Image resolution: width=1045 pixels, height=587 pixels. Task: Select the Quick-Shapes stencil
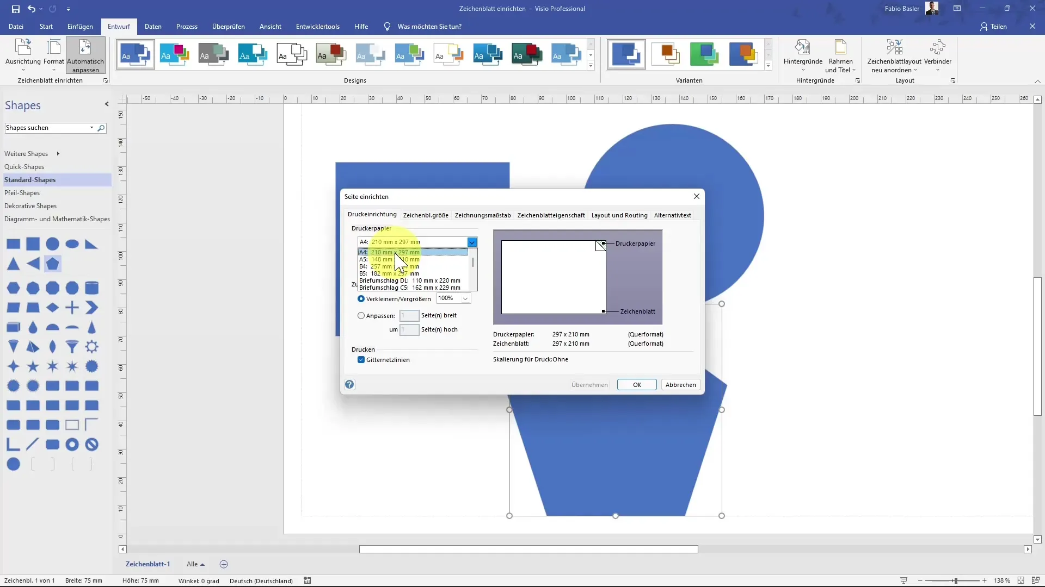click(x=56, y=167)
